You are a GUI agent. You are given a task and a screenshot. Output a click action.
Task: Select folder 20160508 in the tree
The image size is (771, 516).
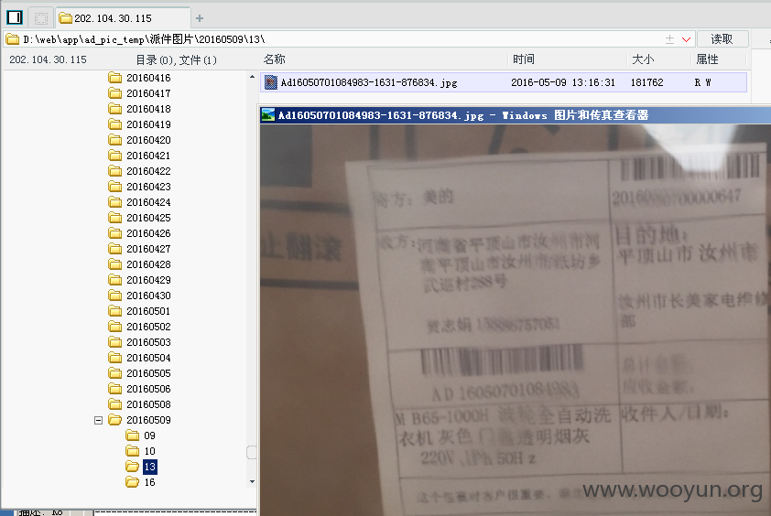coord(148,404)
